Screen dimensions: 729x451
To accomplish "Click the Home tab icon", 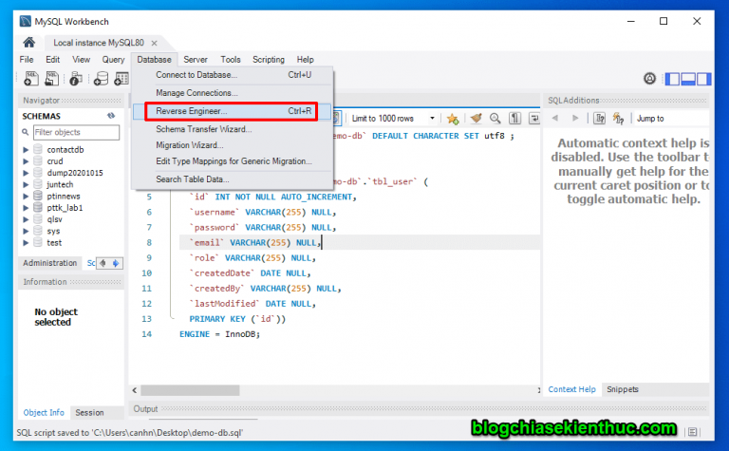I will (29, 42).
